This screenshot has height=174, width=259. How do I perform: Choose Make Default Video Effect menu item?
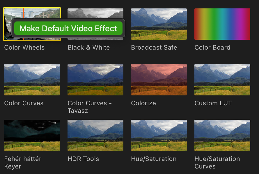tap(68, 28)
